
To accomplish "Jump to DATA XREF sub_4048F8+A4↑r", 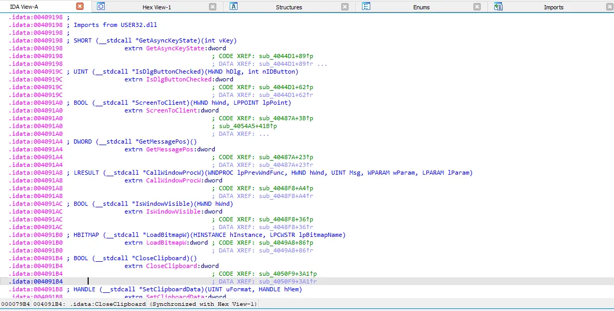I will coord(286,196).
